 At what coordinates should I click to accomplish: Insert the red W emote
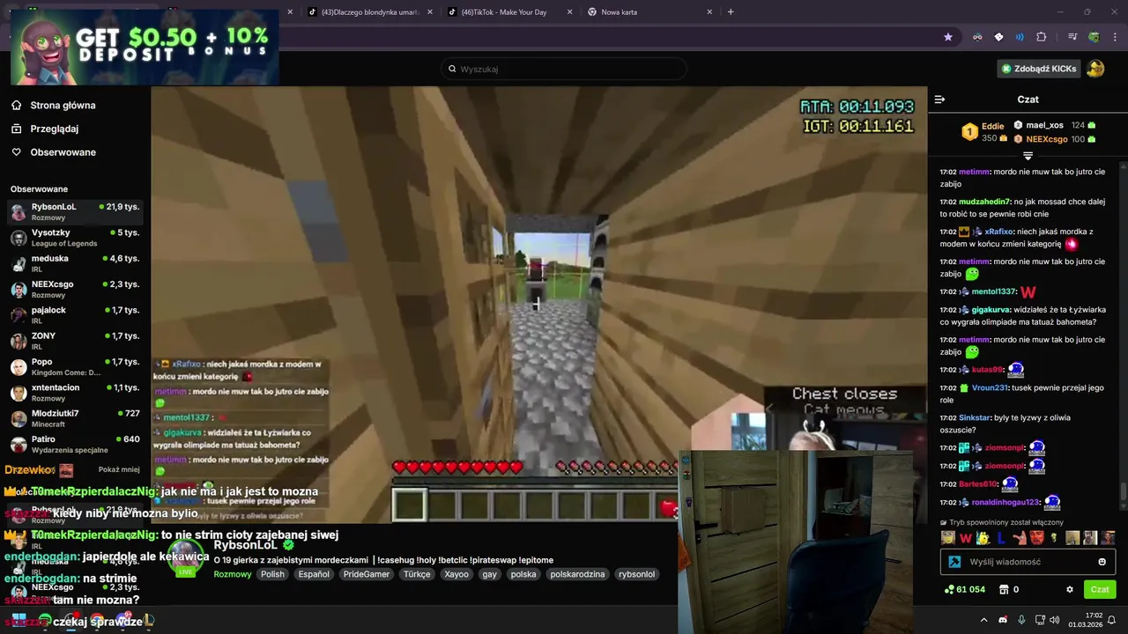[965, 538]
